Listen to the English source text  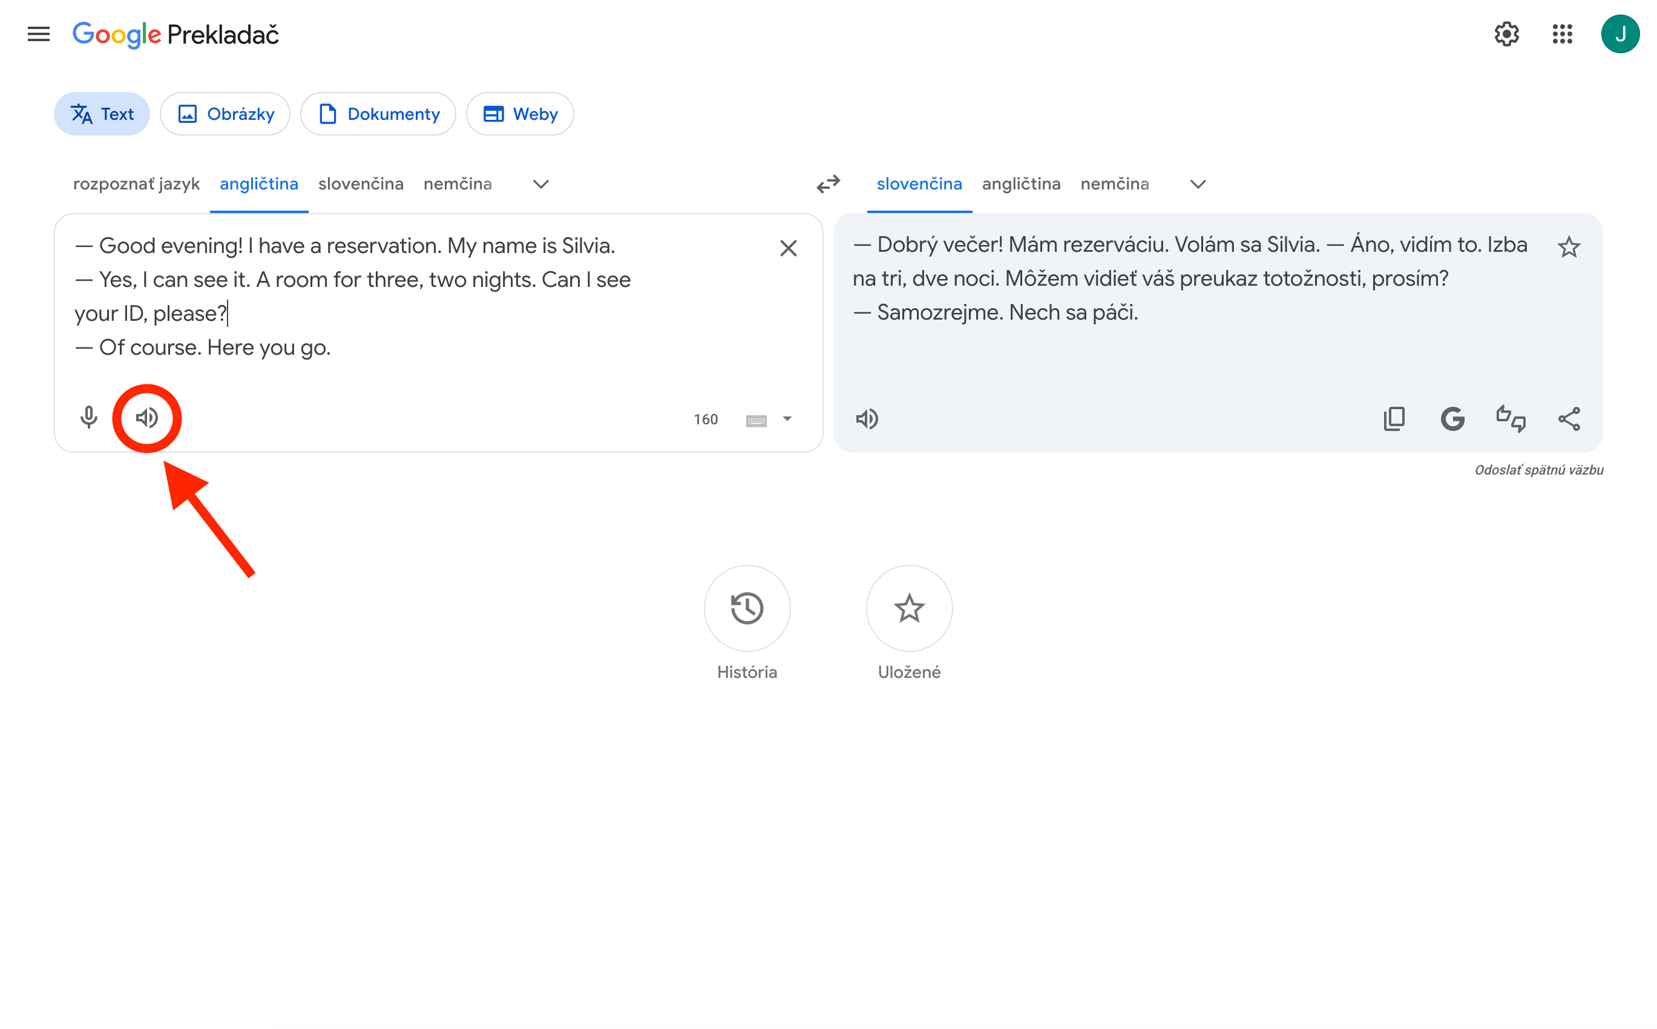pos(146,418)
